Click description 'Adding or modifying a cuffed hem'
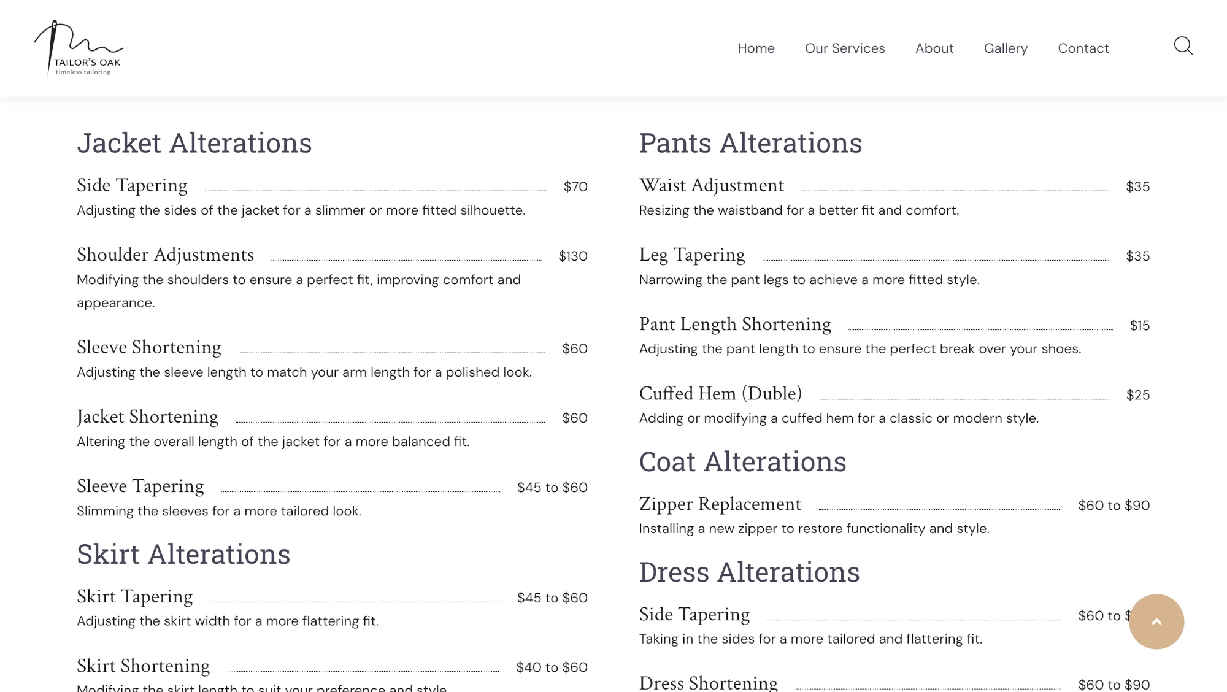1227x692 pixels. point(839,418)
